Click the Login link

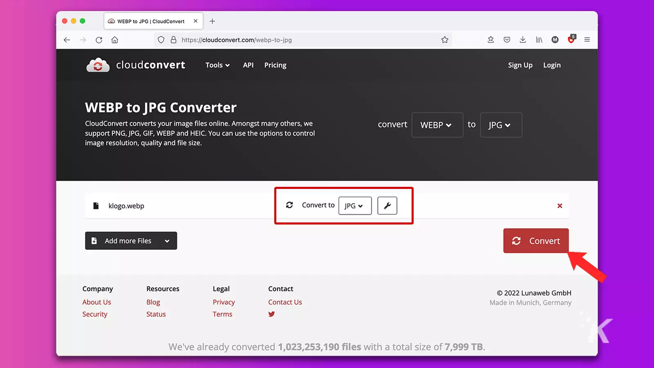tap(552, 65)
